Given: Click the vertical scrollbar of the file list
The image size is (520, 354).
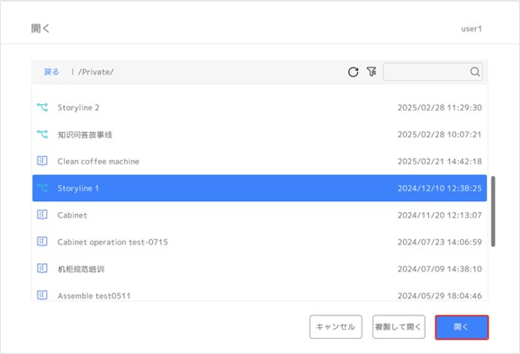Looking at the screenshot, I should coord(493,211).
